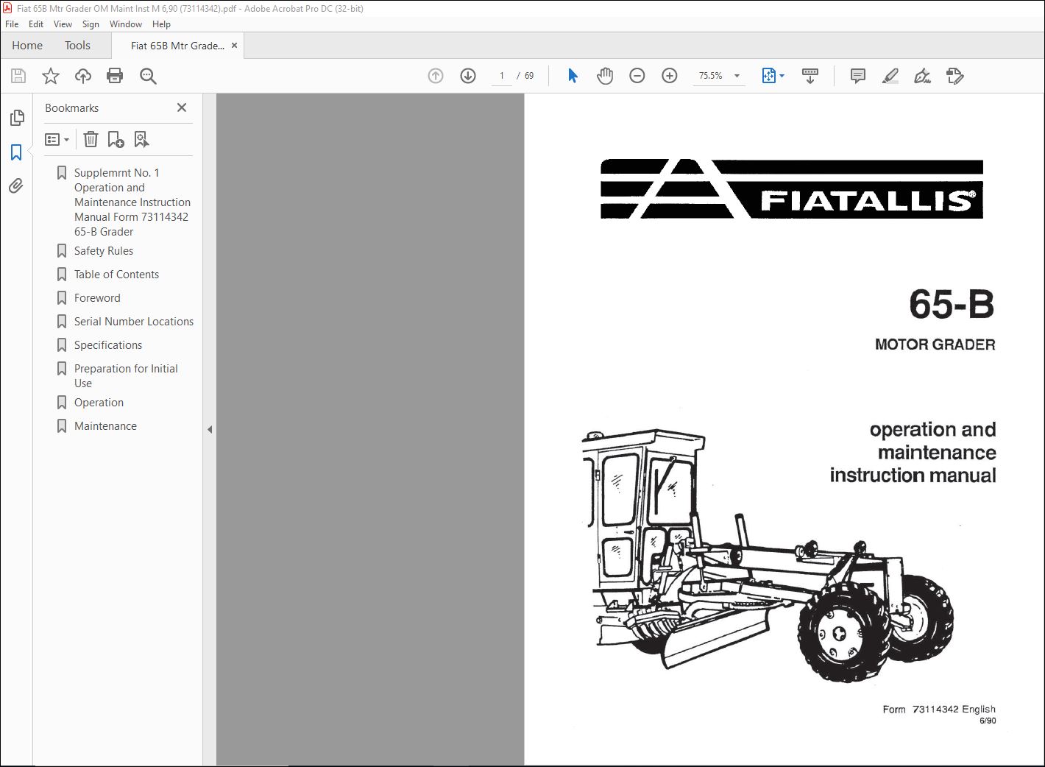Open the File menu
Viewport: 1045px width, 767px height.
12,24
